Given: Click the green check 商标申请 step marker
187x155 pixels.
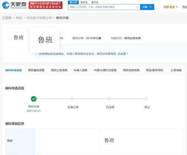Looking at the screenshot, I should (34, 99).
